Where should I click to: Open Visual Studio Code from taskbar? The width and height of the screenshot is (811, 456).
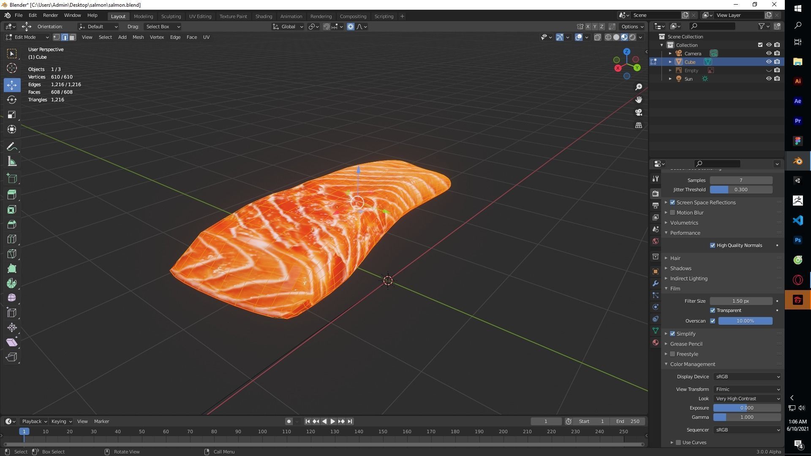click(797, 220)
